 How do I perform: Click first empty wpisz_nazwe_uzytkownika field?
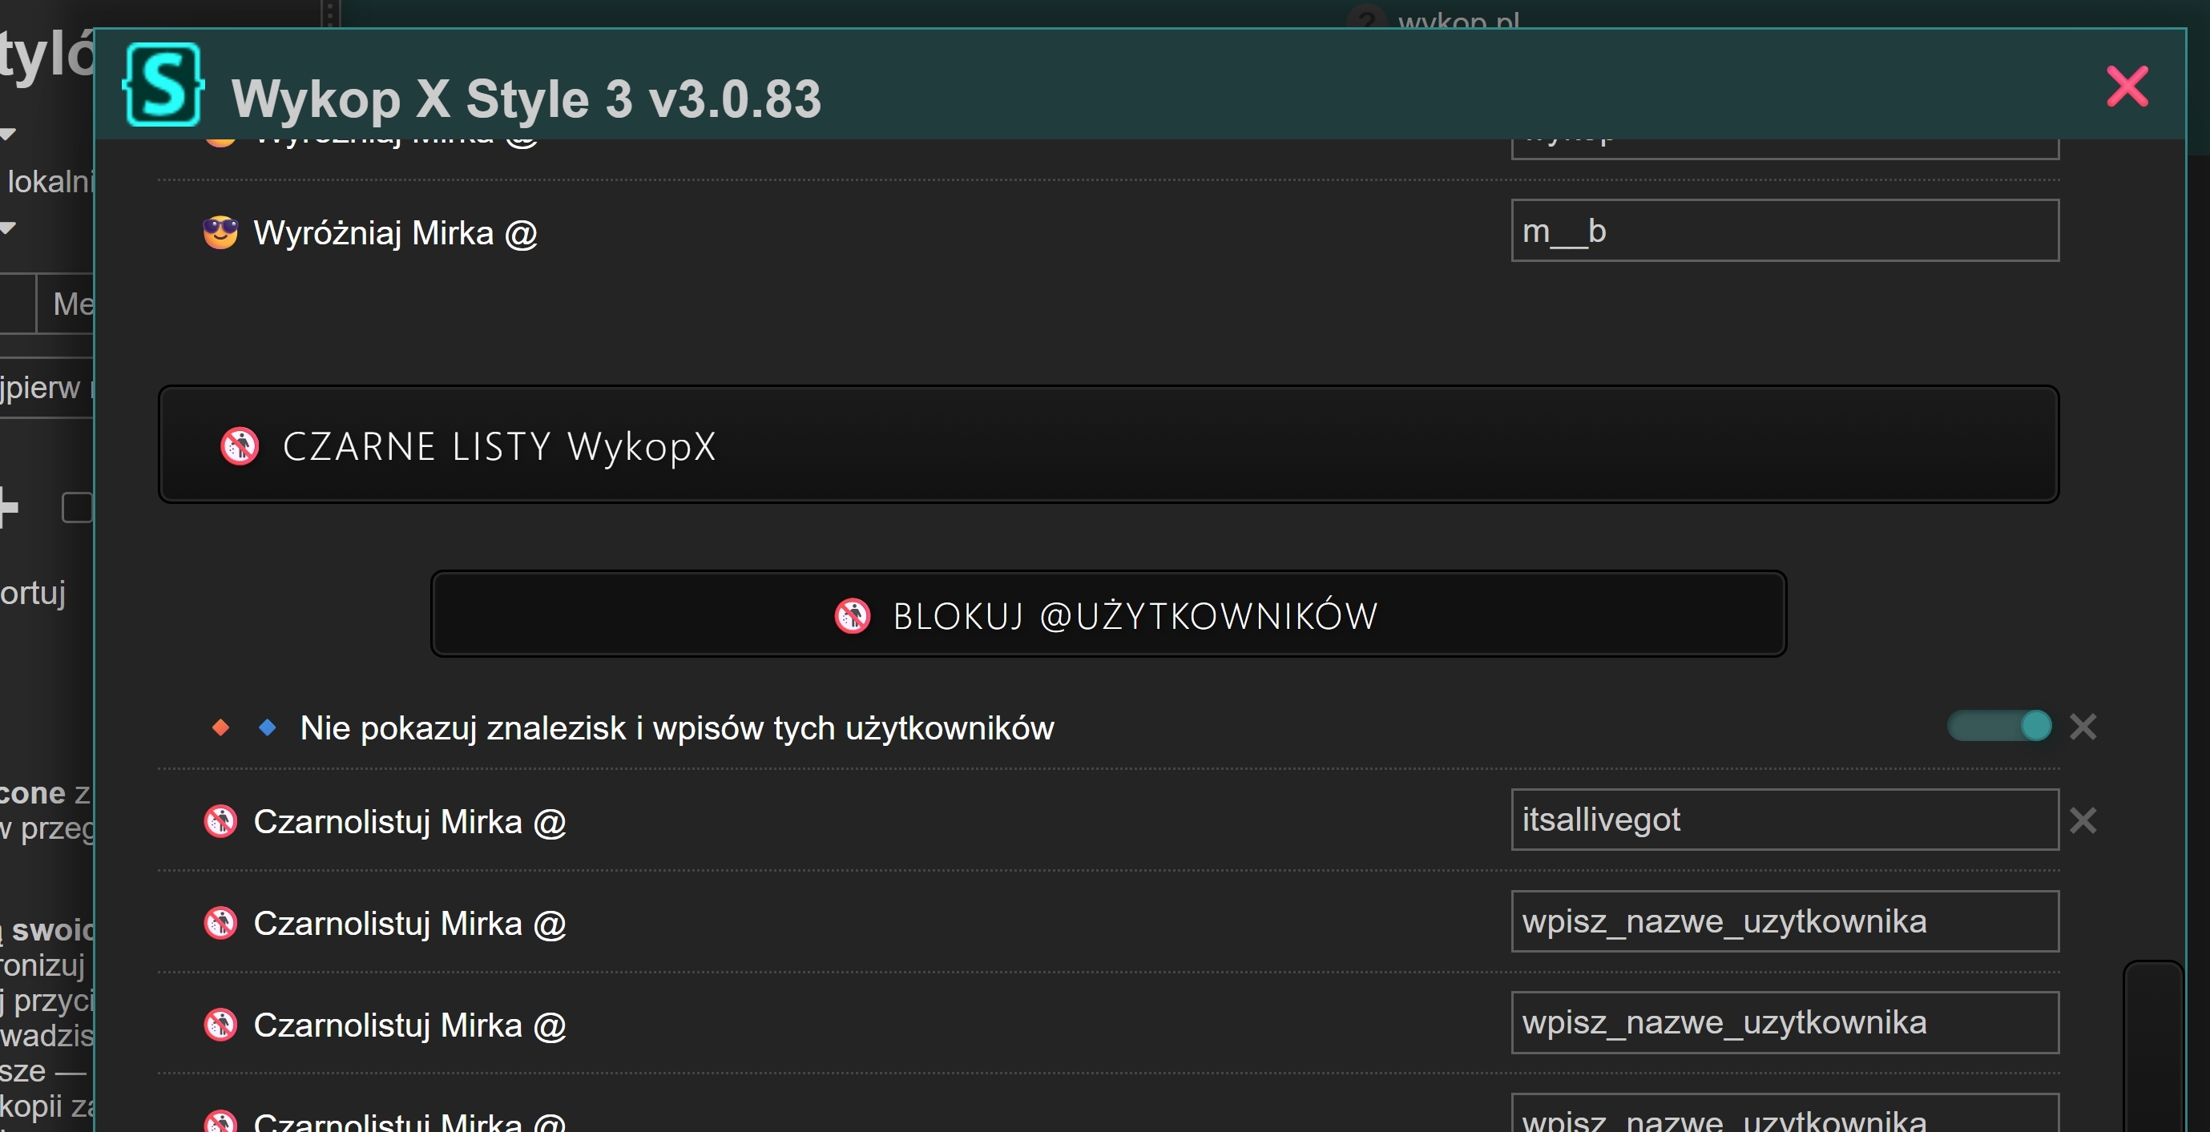1785,922
